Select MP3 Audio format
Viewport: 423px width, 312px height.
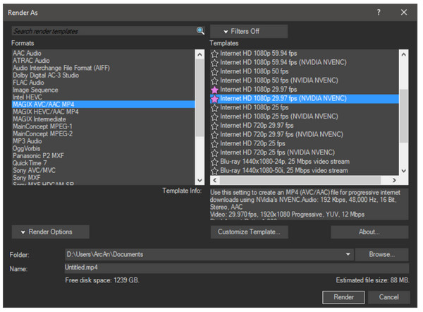(x=104, y=141)
